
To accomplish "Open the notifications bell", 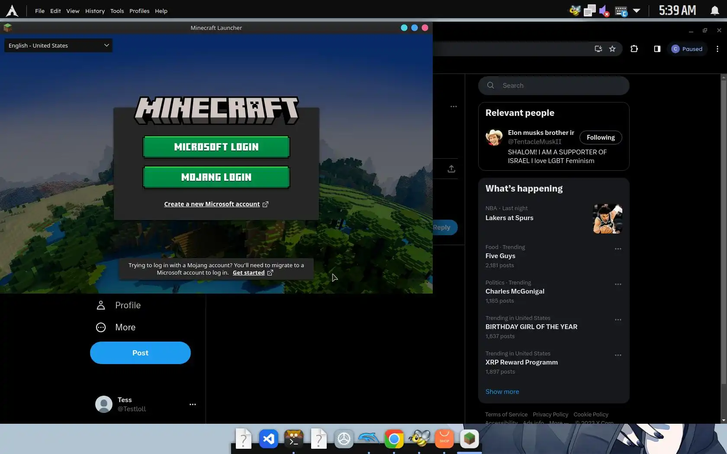I will tap(714, 11).
